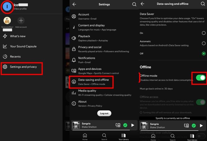Tap back arrow in Settings header
Image resolution: width=207 pixels, height=141 pixels.
74,4
